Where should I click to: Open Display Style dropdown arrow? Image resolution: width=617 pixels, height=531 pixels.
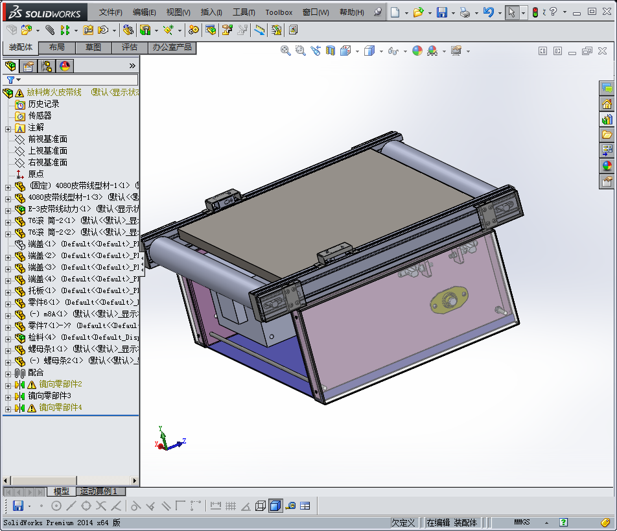(x=381, y=51)
